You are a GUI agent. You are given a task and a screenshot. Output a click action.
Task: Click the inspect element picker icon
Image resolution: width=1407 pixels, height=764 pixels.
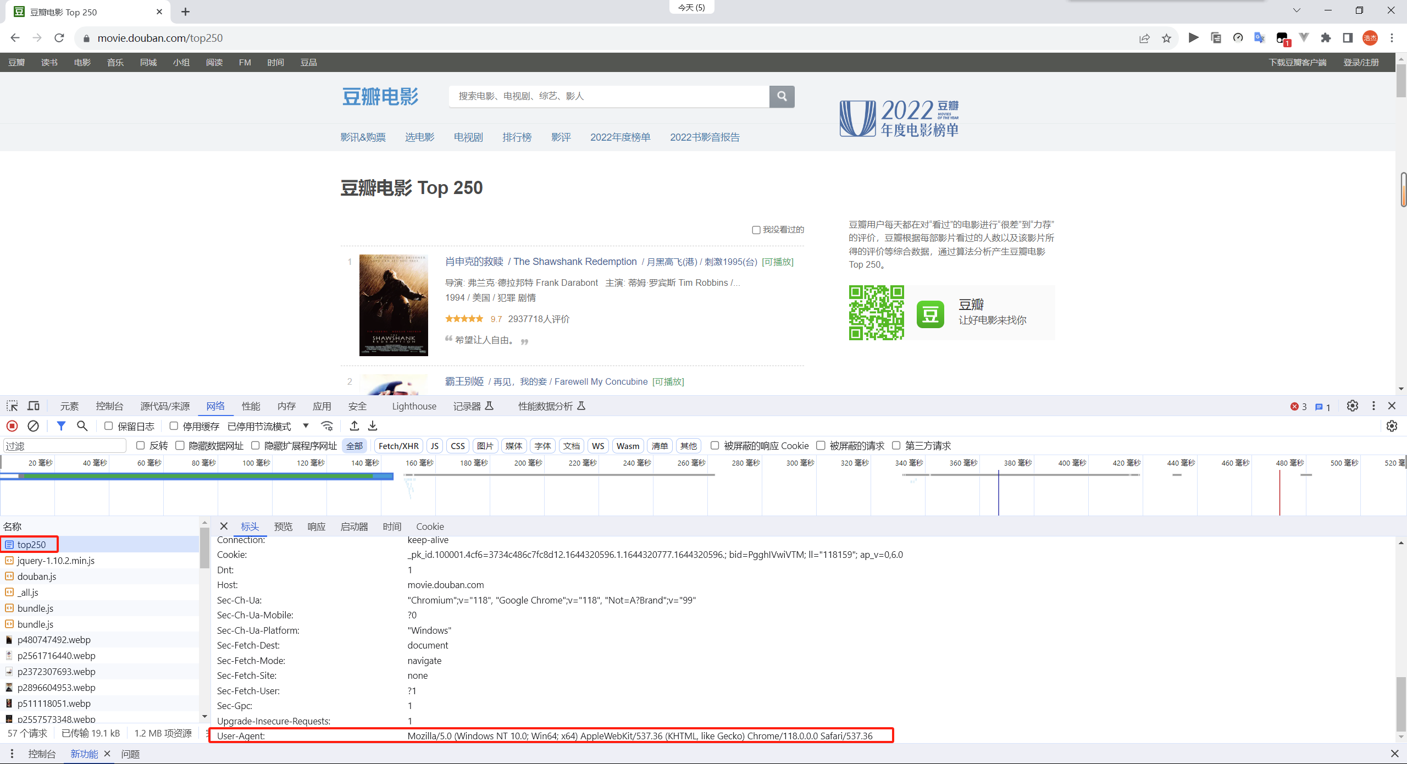point(12,406)
